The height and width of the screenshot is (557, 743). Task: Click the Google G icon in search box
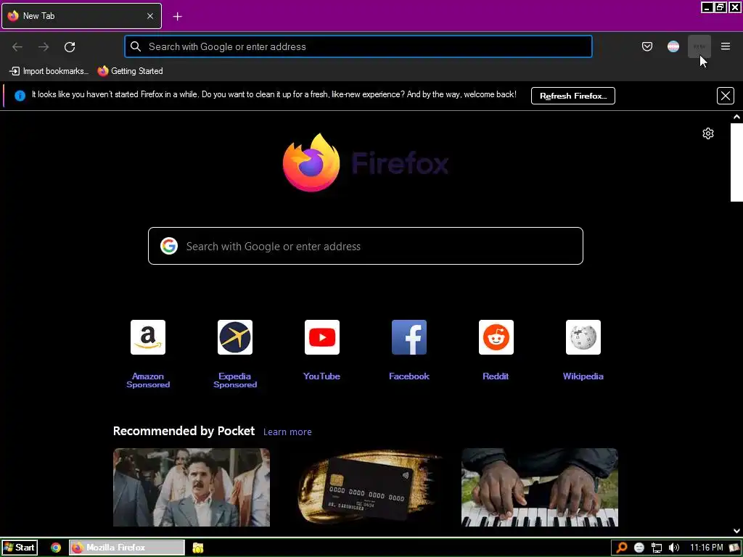(x=168, y=247)
